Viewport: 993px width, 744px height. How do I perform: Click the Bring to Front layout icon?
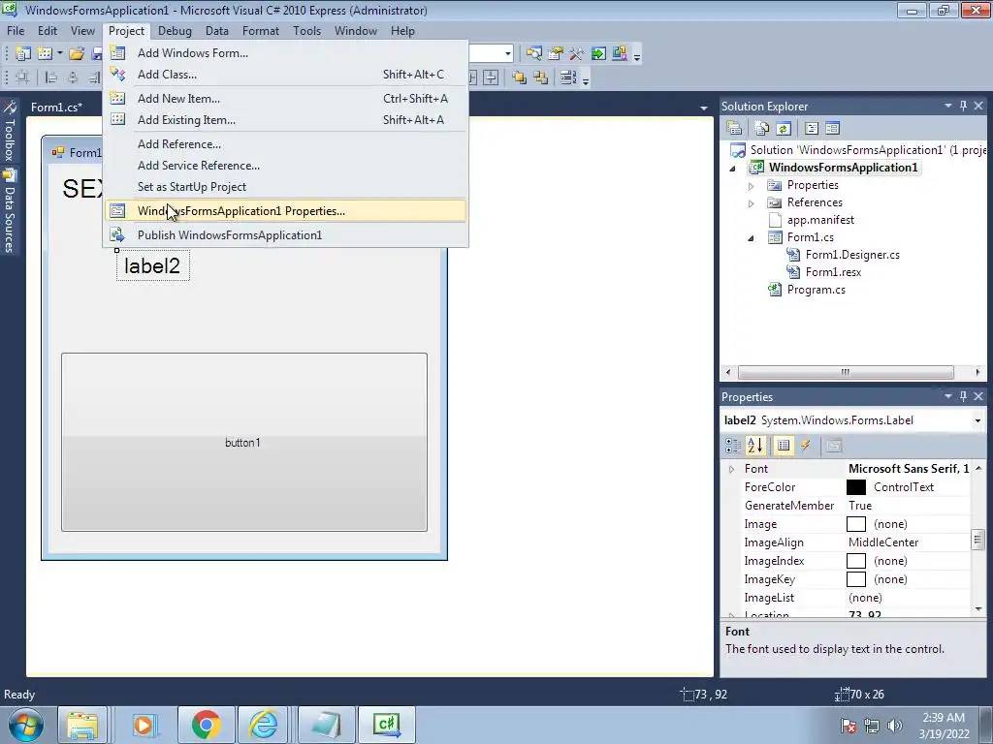click(x=520, y=77)
